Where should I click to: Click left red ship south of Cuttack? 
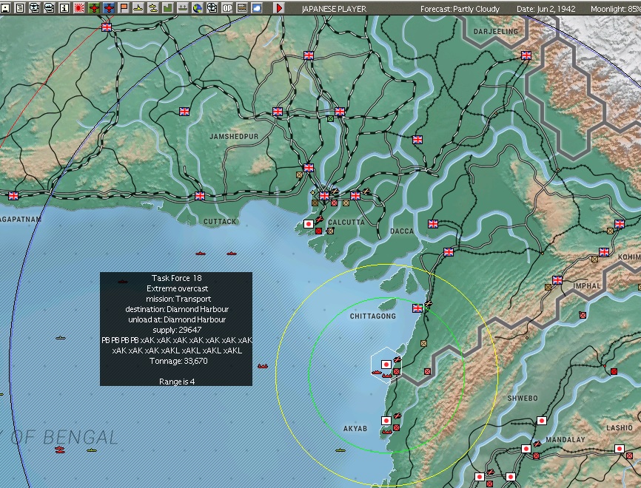[201, 254]
